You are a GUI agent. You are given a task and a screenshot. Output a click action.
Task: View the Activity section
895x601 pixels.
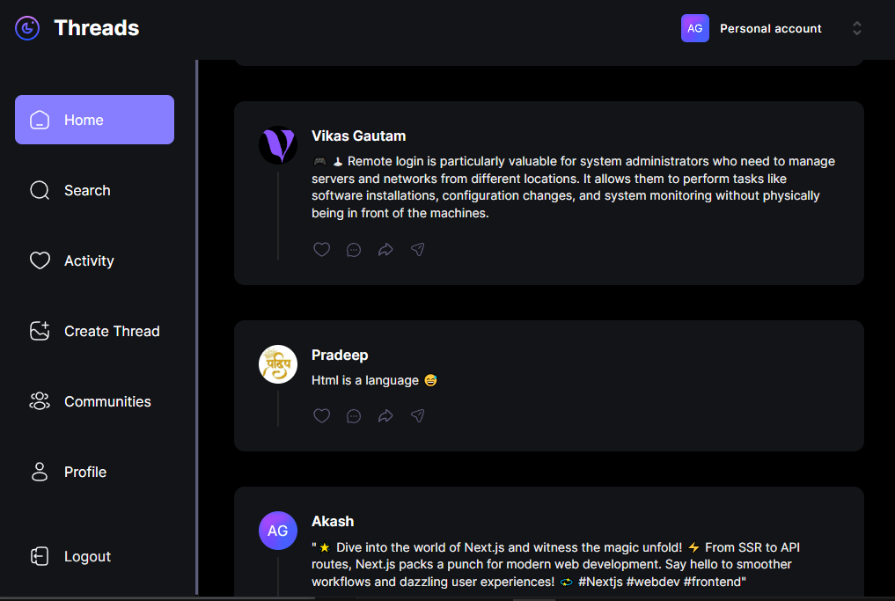pos(89,260)
